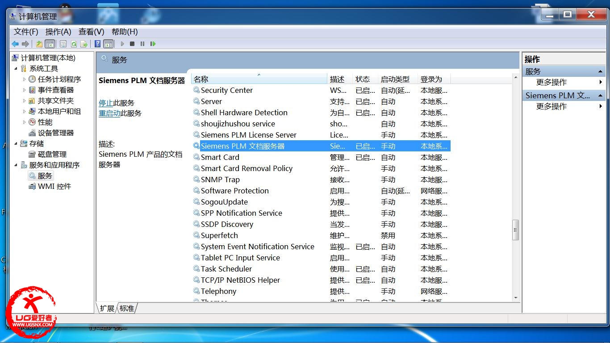The width and height of the screenshot is (610, 343).
Task: Click the 重启动 link to restart service
Action: (109, 113)
